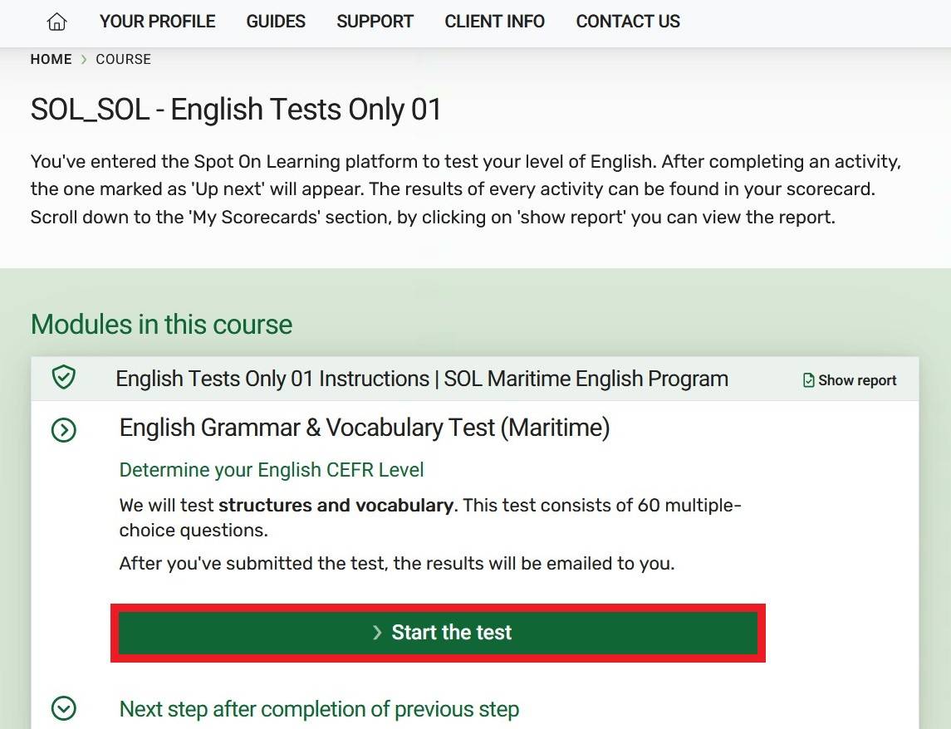Click the HOME breadcrumb link

pyautogui.click(x=51, y=60)
